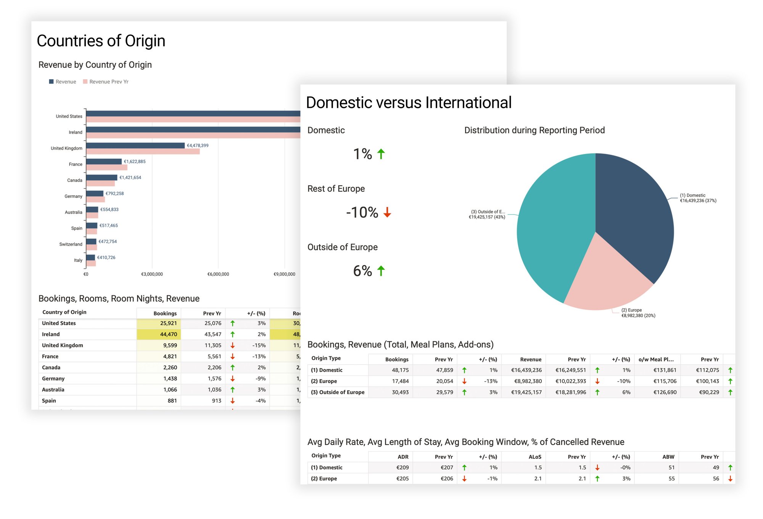
Task: Open the Distribution during Reporting Period chart
Action: 534,130
